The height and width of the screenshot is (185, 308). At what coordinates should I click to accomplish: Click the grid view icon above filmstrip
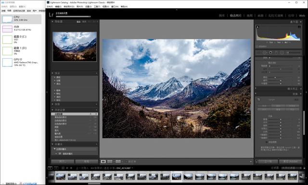[63, 168]
